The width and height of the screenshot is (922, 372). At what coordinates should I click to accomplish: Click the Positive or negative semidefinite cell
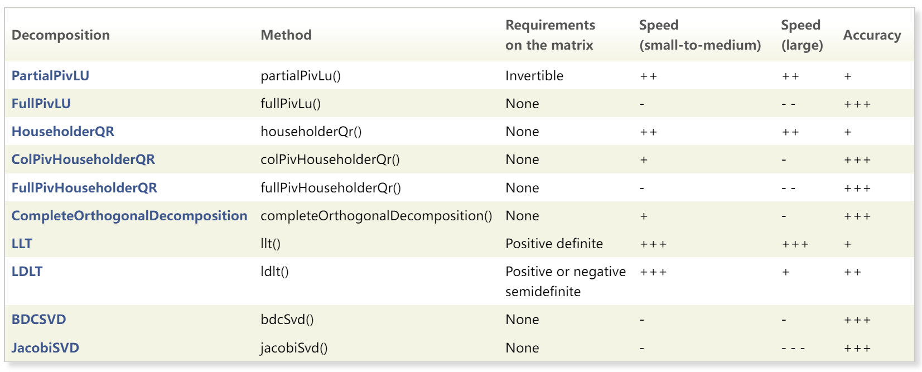click(565, 281)
